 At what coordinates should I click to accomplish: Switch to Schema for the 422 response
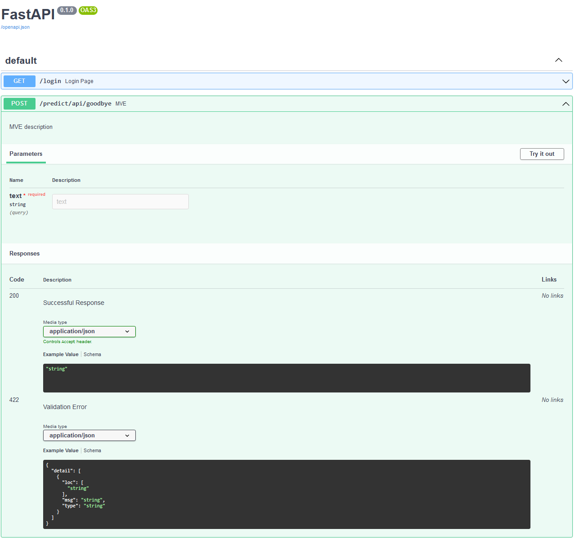[92, 450]
